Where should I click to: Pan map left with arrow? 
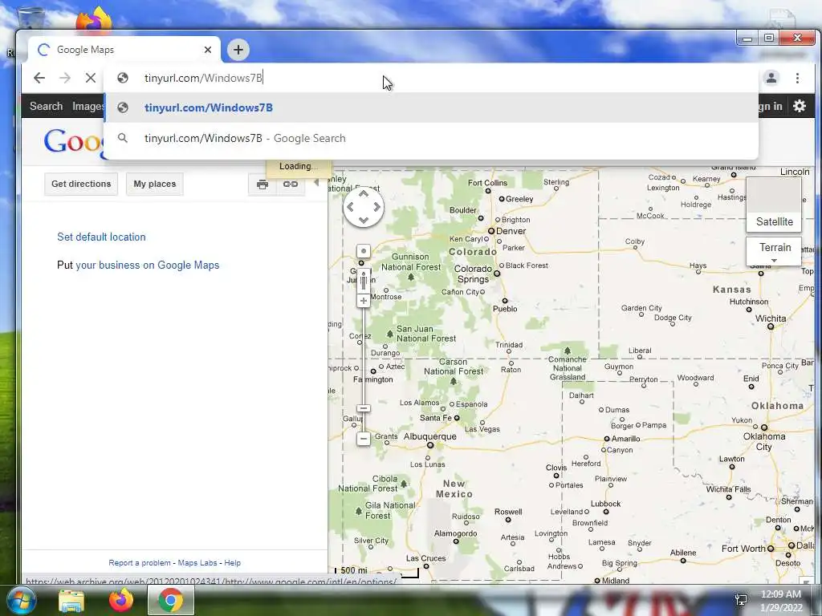[350, 207]
